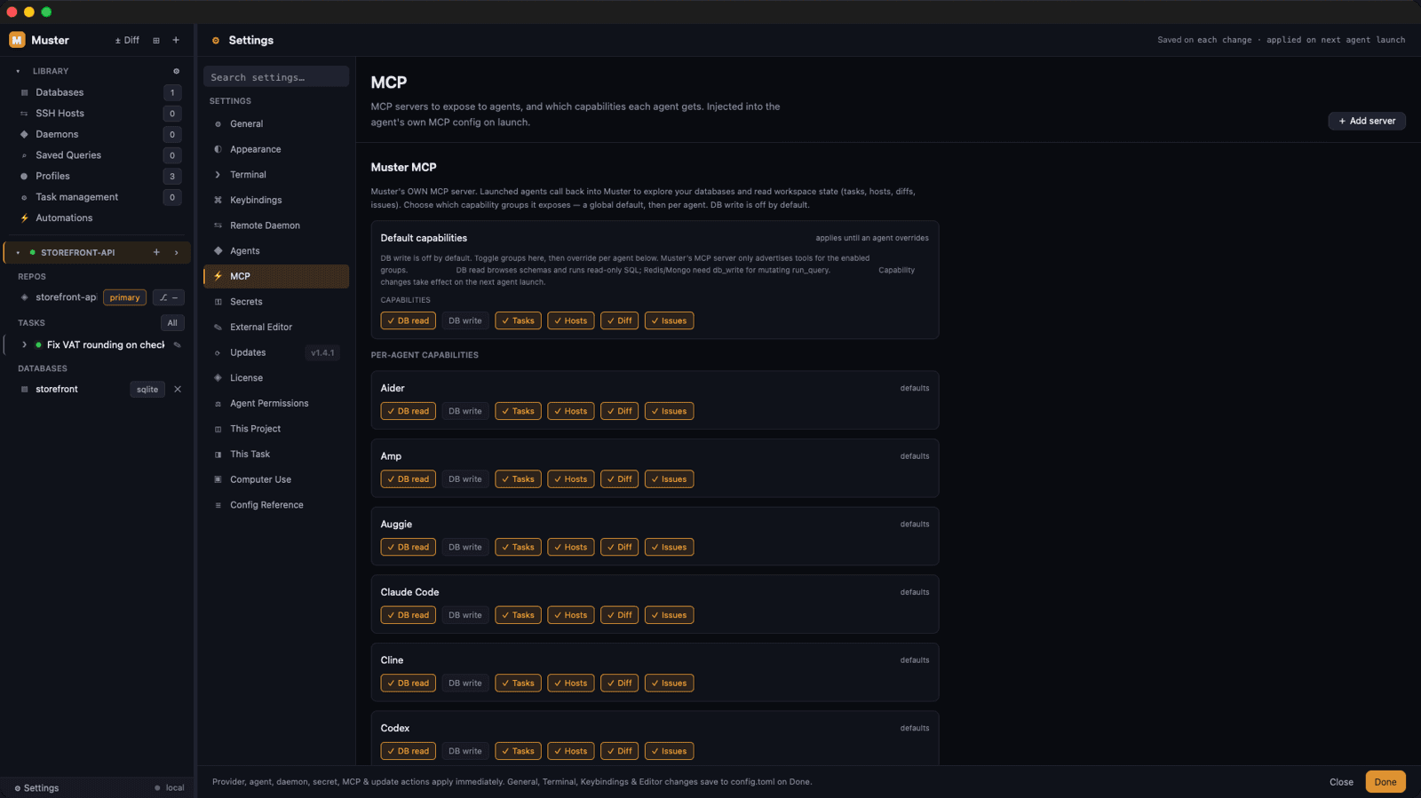Select Saved Queries in Library
This screenshot has width=1421, height=798.
coord(98,155)
